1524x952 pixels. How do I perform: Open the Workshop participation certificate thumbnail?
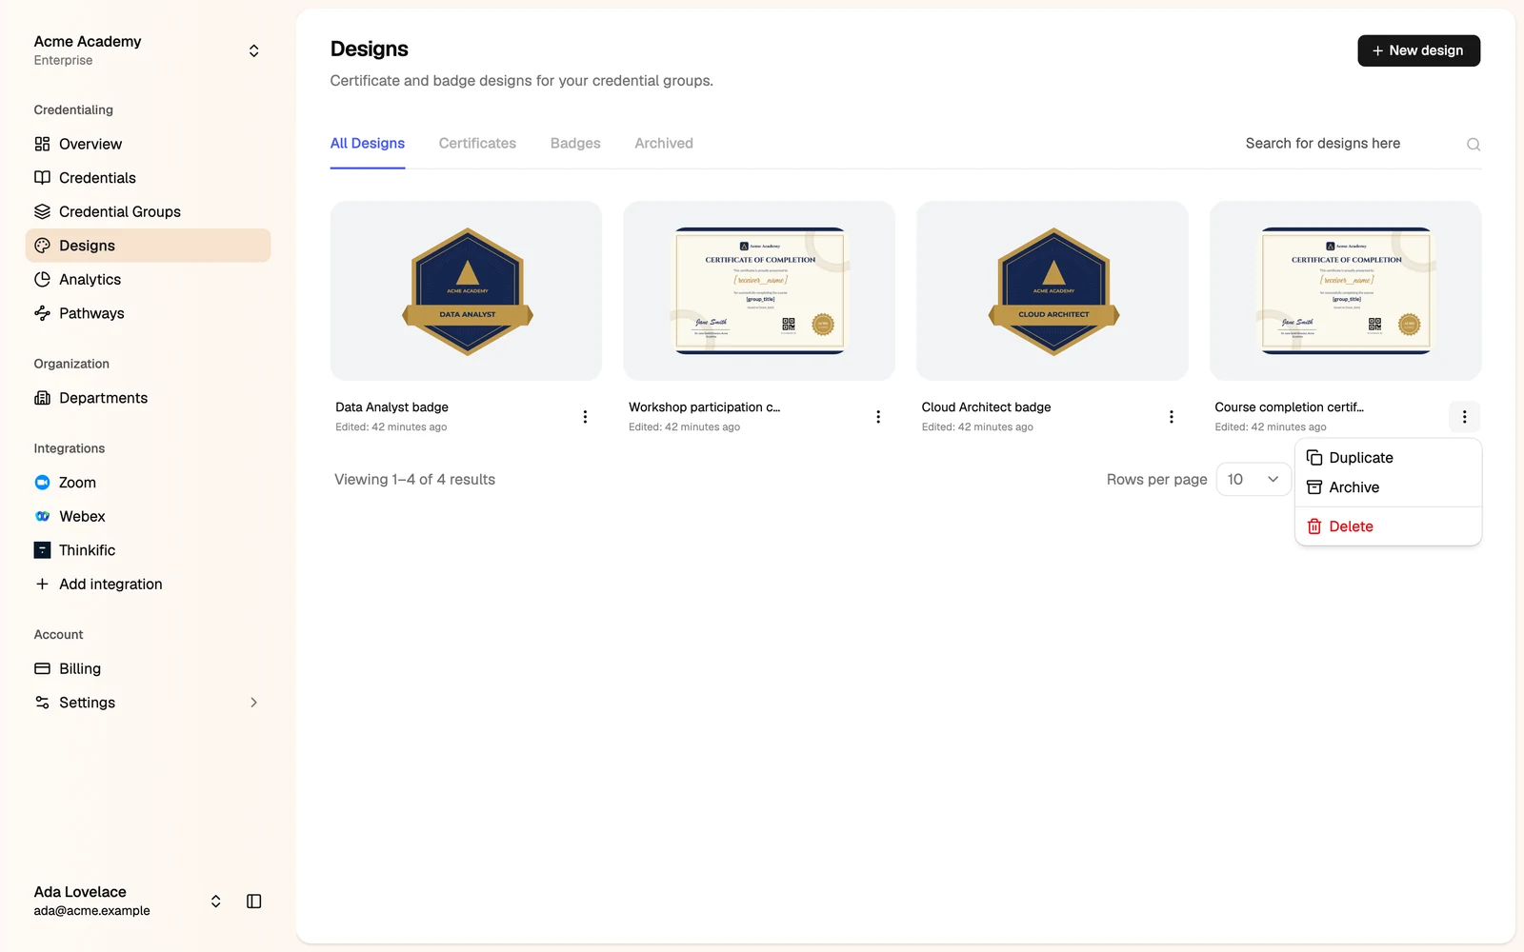759,291
